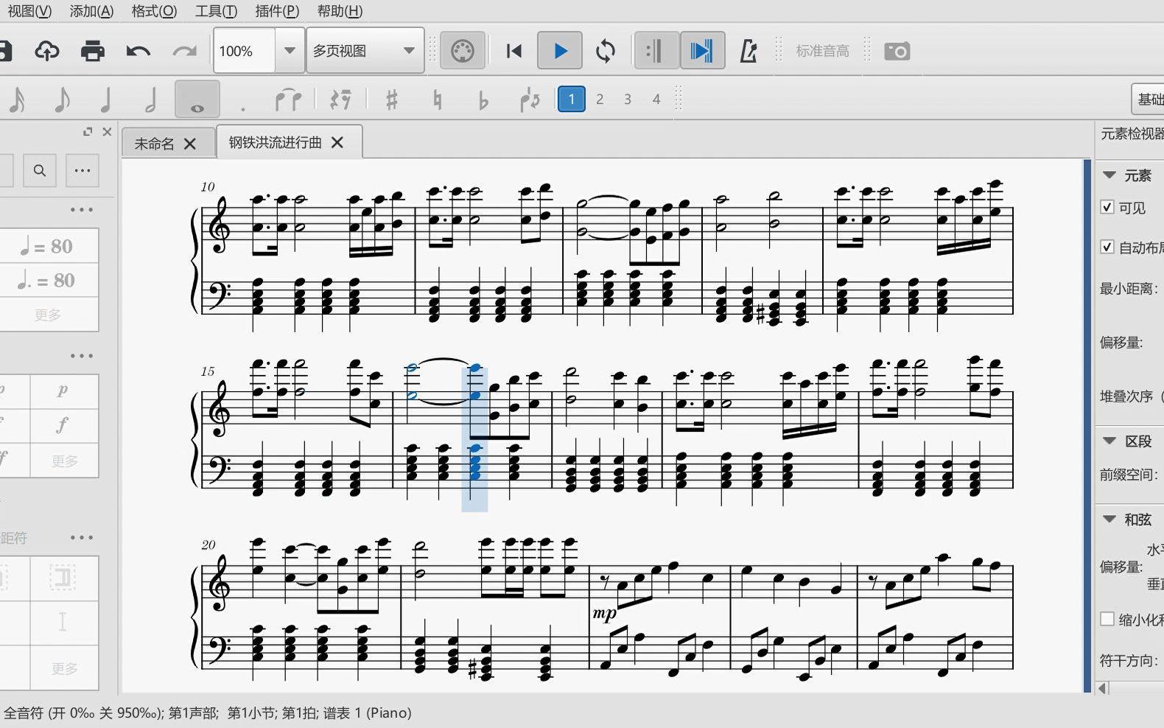Toggle loop playback icon
The width and height of the screenshot is (1164, 728).
click(x=606, y=51)
